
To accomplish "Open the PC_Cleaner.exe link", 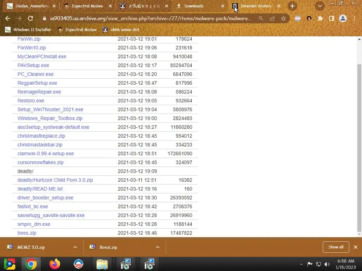I will (36, 74).
